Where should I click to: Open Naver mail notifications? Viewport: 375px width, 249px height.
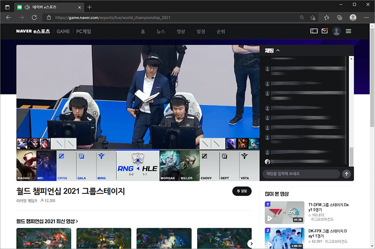click(x=324, y=31)
